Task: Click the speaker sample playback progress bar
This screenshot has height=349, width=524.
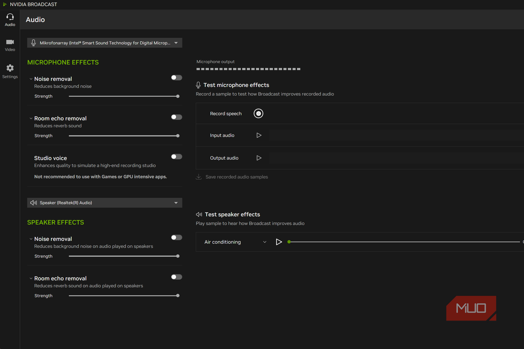Action: (405, 242)
